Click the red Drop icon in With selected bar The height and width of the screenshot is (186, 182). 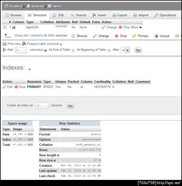pyautogui.click(x=116, y=36)
